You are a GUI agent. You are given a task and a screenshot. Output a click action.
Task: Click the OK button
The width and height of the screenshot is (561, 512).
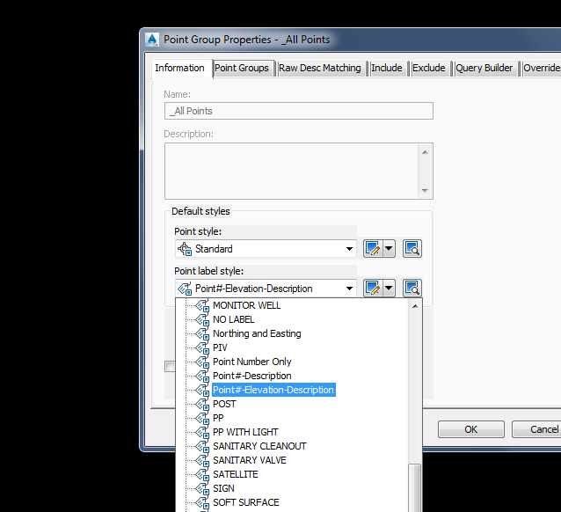[470, 429]
